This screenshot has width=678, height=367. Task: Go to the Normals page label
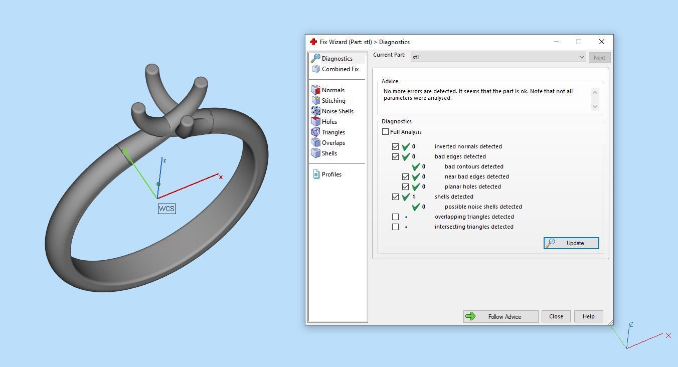tap(333, 90)
